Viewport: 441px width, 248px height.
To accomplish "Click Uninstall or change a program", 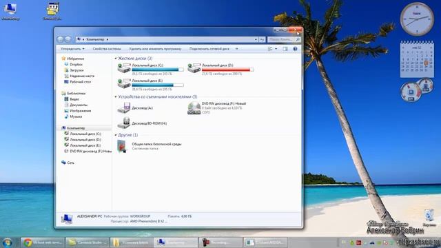I will pos(155,49).
